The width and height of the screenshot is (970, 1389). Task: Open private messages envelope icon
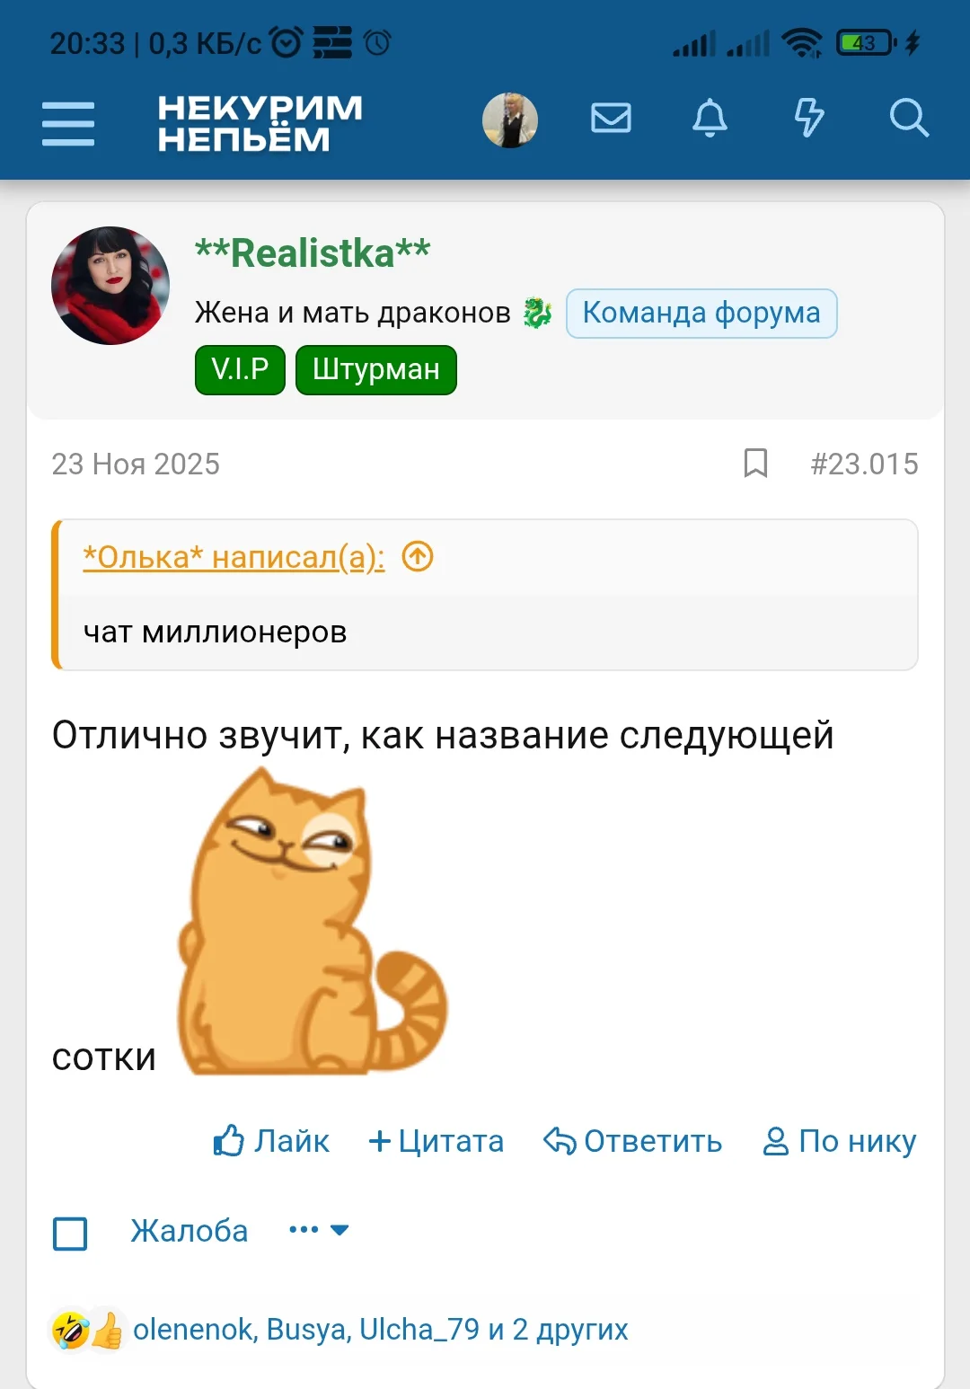(611, 118)
